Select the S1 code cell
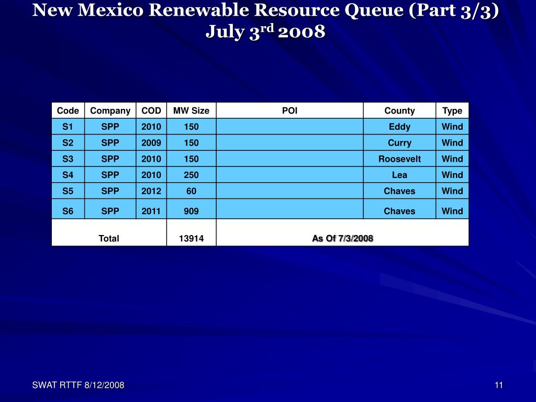Image resolution: width=536 pixels, height=402 pixels. click(68, 127)
